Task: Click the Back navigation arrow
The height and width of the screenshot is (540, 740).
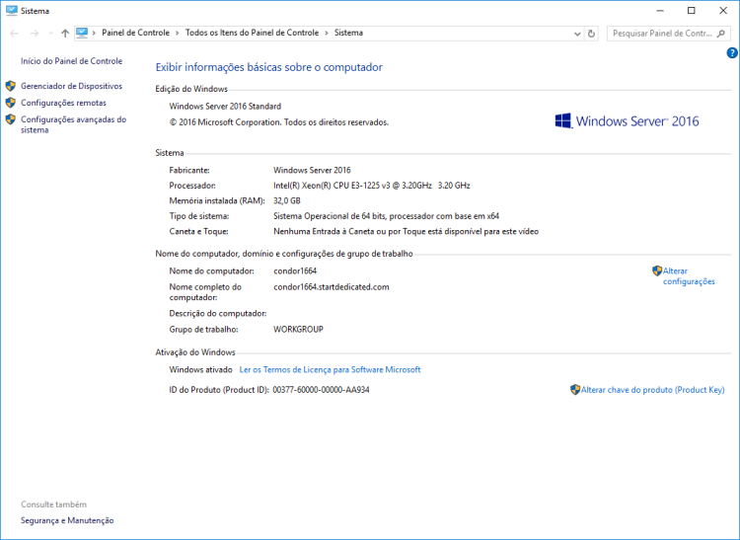Action: pyautogui.click(x=14, y=33)
